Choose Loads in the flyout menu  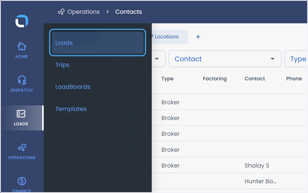tap(98, 43)
